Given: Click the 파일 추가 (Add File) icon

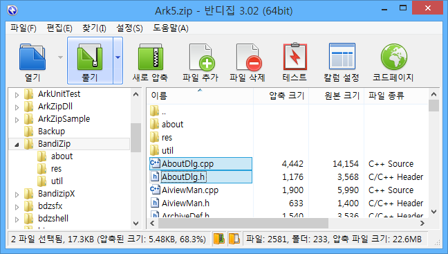Looking at the screenshot, I should (201, 57).
